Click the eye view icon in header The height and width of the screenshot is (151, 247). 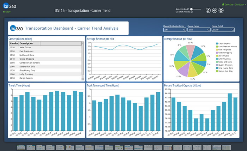click(x=215, y=11)
